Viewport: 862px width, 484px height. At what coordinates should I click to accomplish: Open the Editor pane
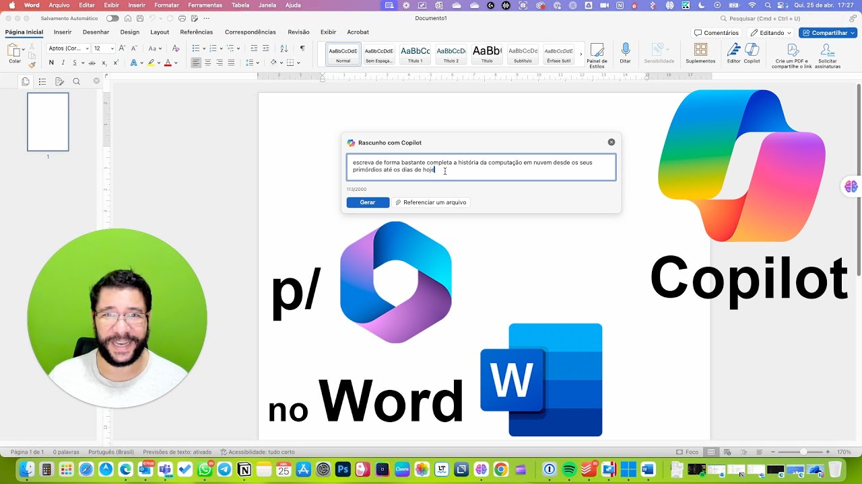733,53
